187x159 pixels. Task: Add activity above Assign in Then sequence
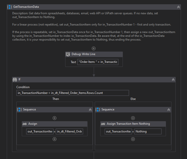(54, 118)
